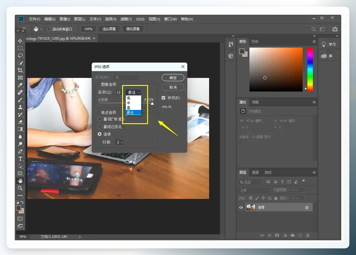Select the 连续 radio option
The image size is (356, 255).
[x=99, y=134]
